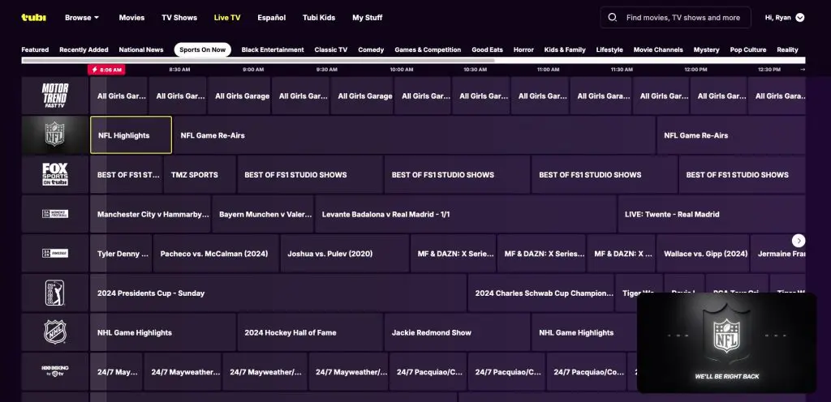Select 2024 Presidents Cup - Sunday program

pyautogui.click(x=278, y=293)
